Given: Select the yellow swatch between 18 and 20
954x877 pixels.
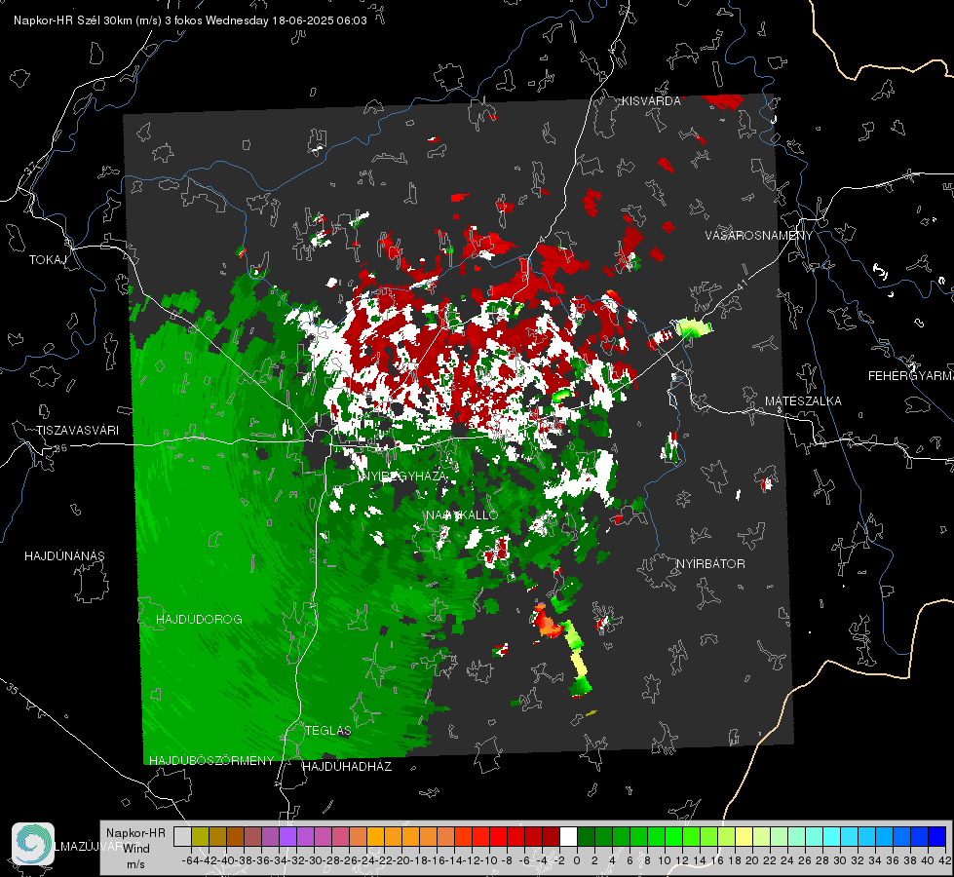Looking at the screenshot, I should (x=744, y=836).
